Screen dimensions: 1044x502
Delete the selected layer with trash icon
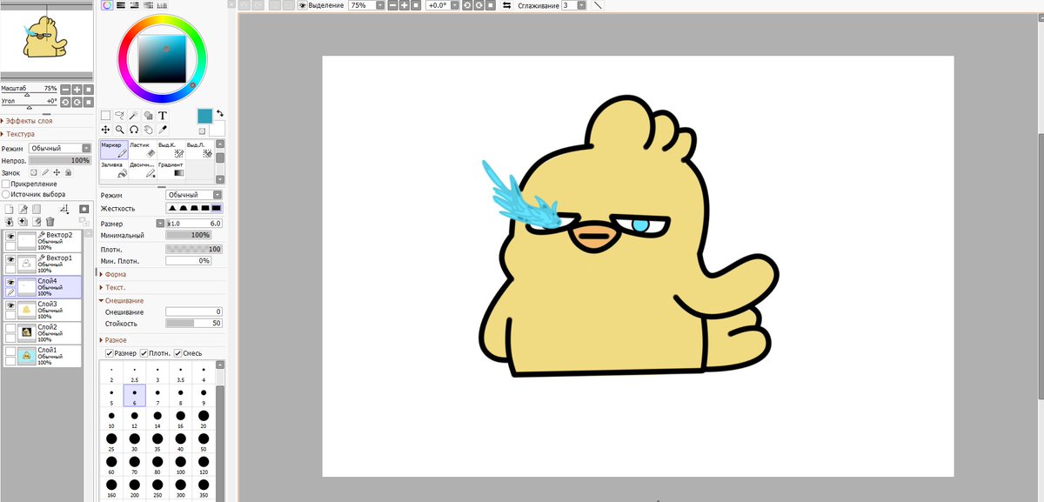pos(50,222)
